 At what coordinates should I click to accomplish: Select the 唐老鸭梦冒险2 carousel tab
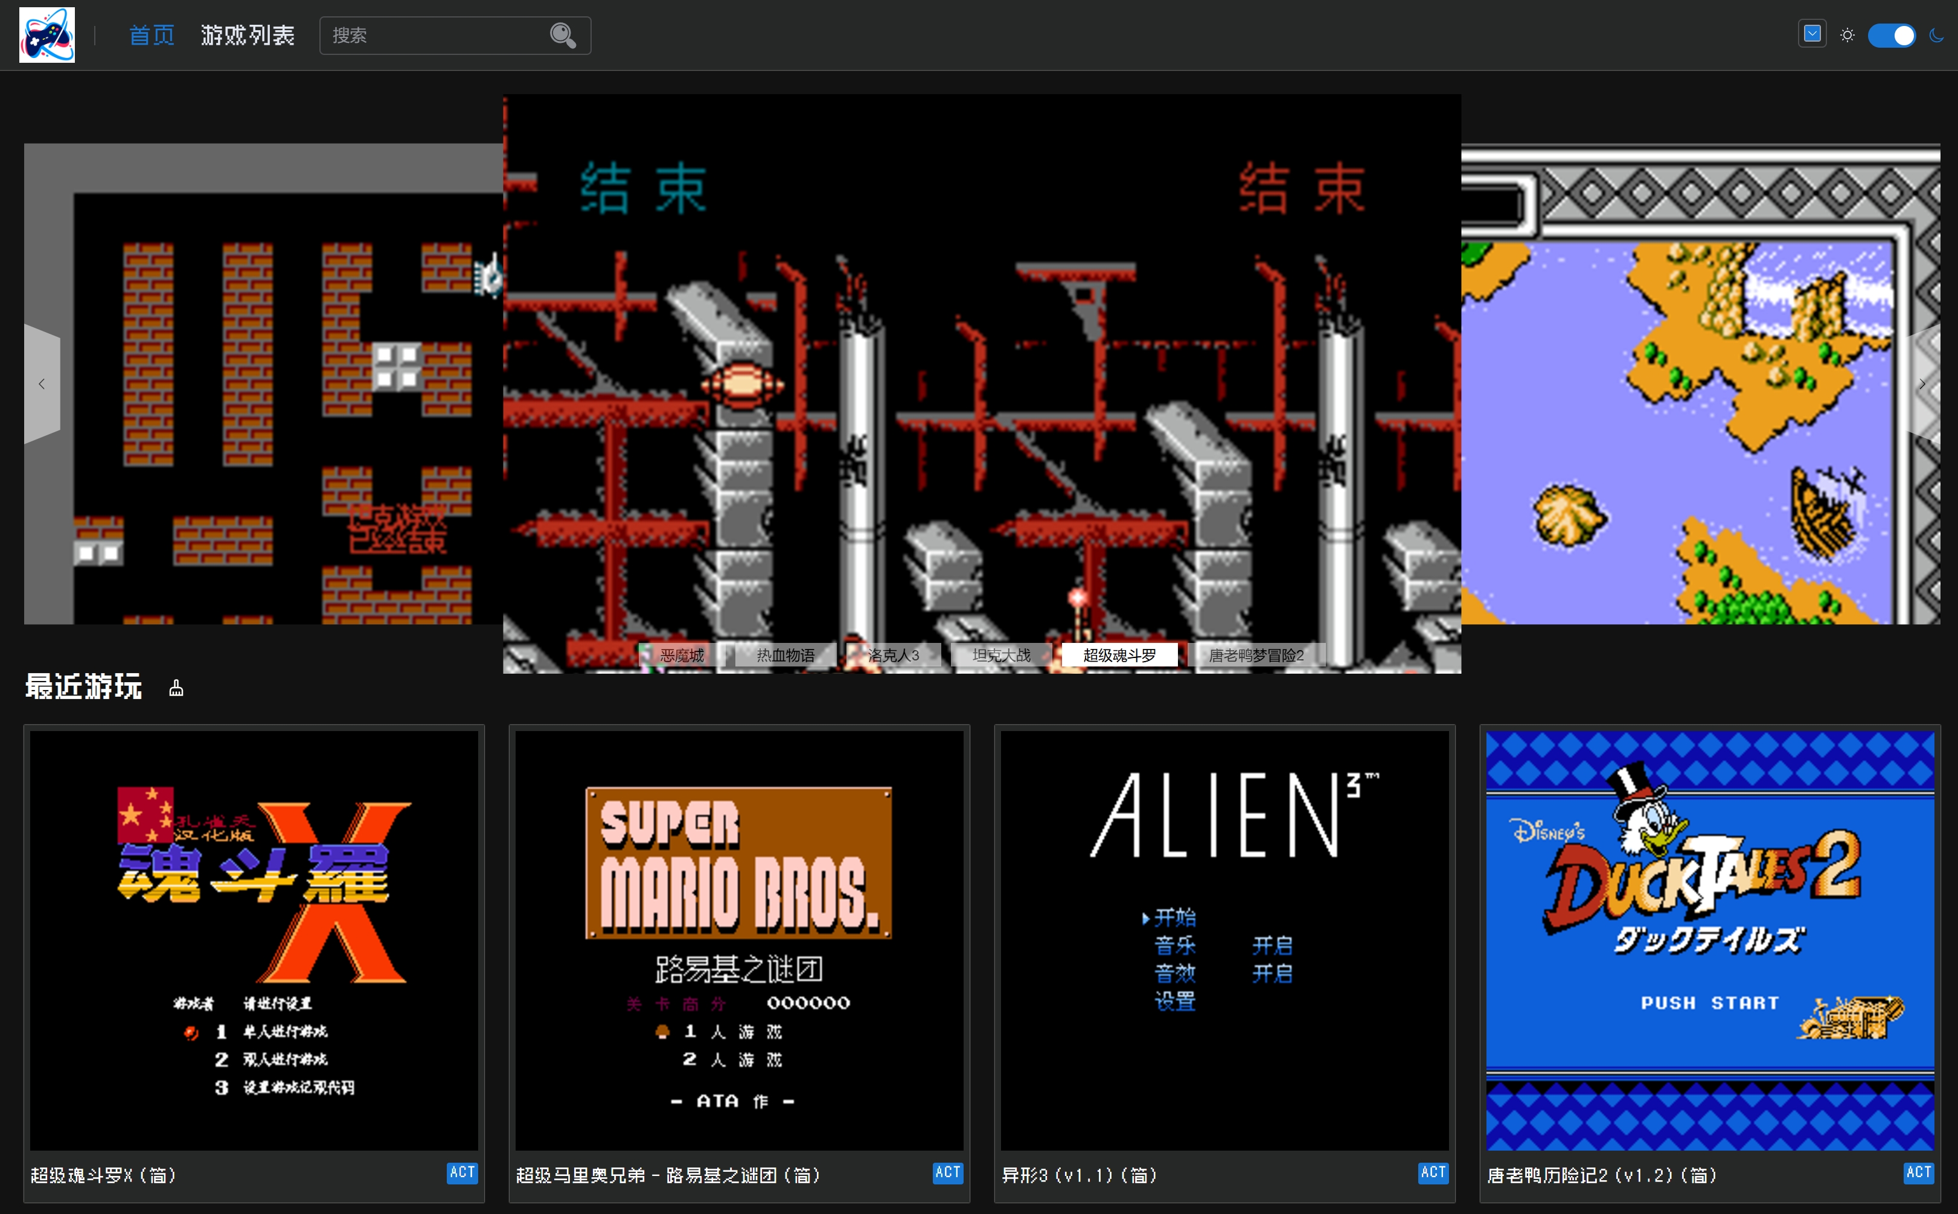pyautogui.click(x=1256, y=655)
